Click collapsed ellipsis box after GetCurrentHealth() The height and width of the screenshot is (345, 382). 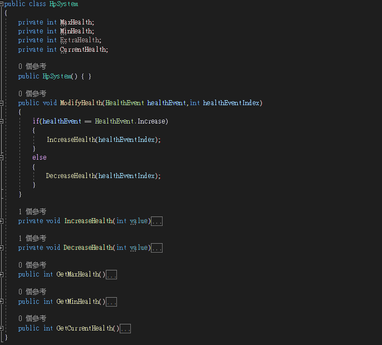pyautogui.click(x=125, y=329)
